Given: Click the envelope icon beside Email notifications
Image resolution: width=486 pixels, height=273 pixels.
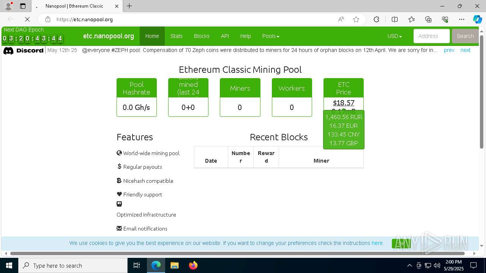Looking at the screenshot, I should (119, 228).
